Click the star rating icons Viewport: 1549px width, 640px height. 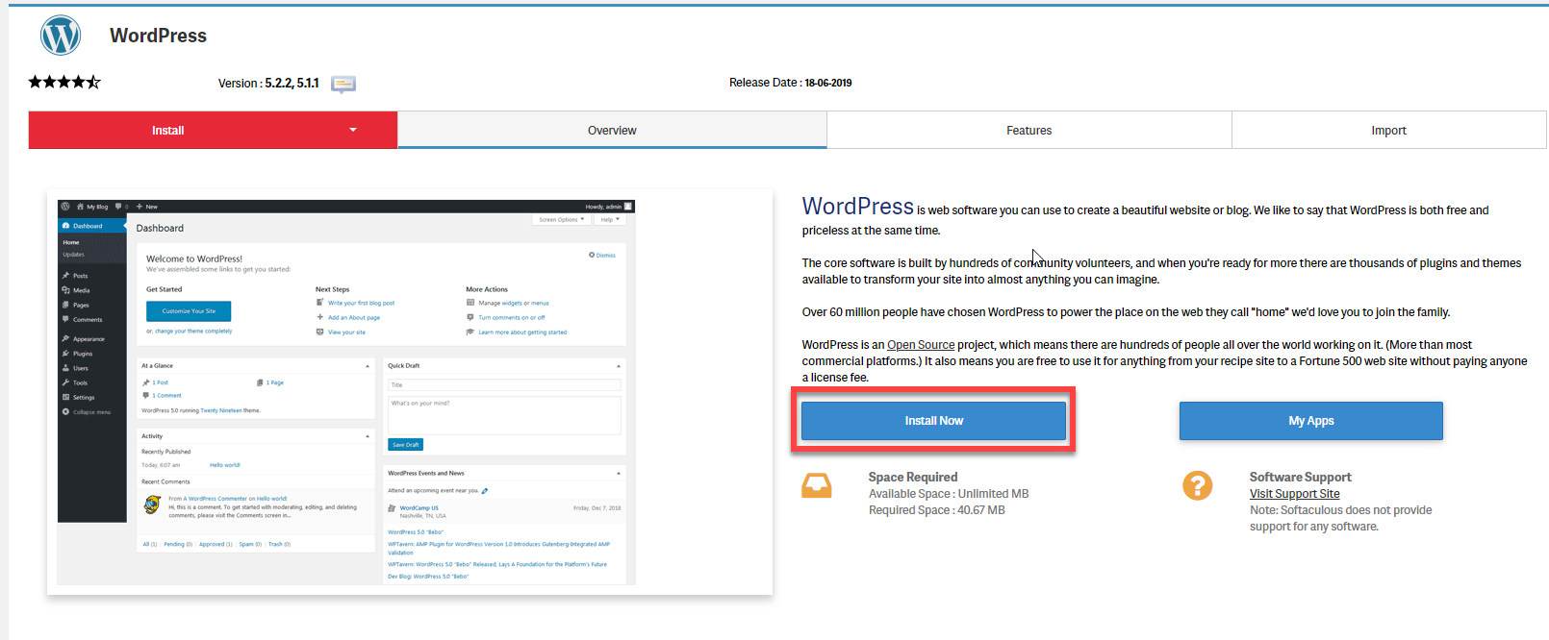tap(64, 82)
